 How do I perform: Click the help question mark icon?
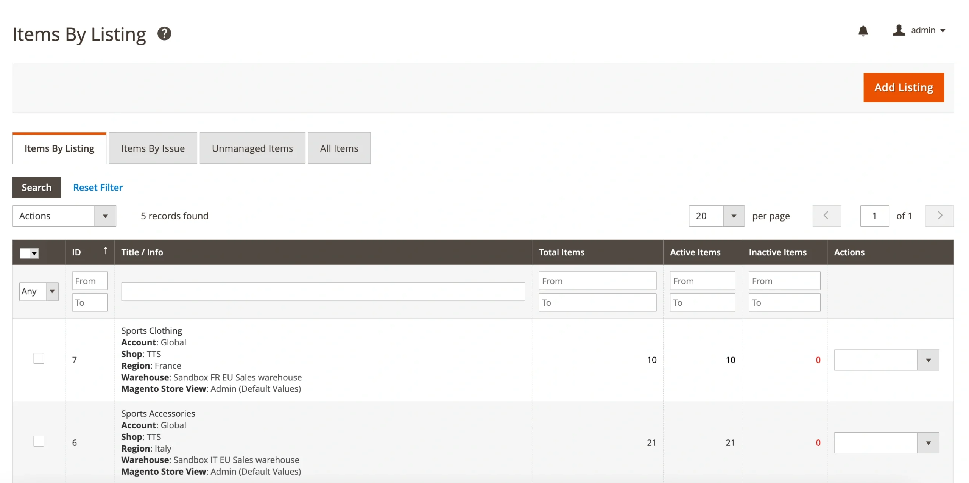(164, 34)
